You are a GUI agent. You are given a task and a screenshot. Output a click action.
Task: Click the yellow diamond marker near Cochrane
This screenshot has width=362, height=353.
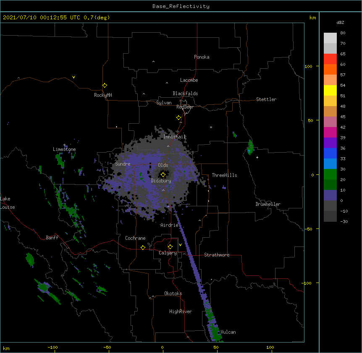pyautogui.click(x=143, y=247)
